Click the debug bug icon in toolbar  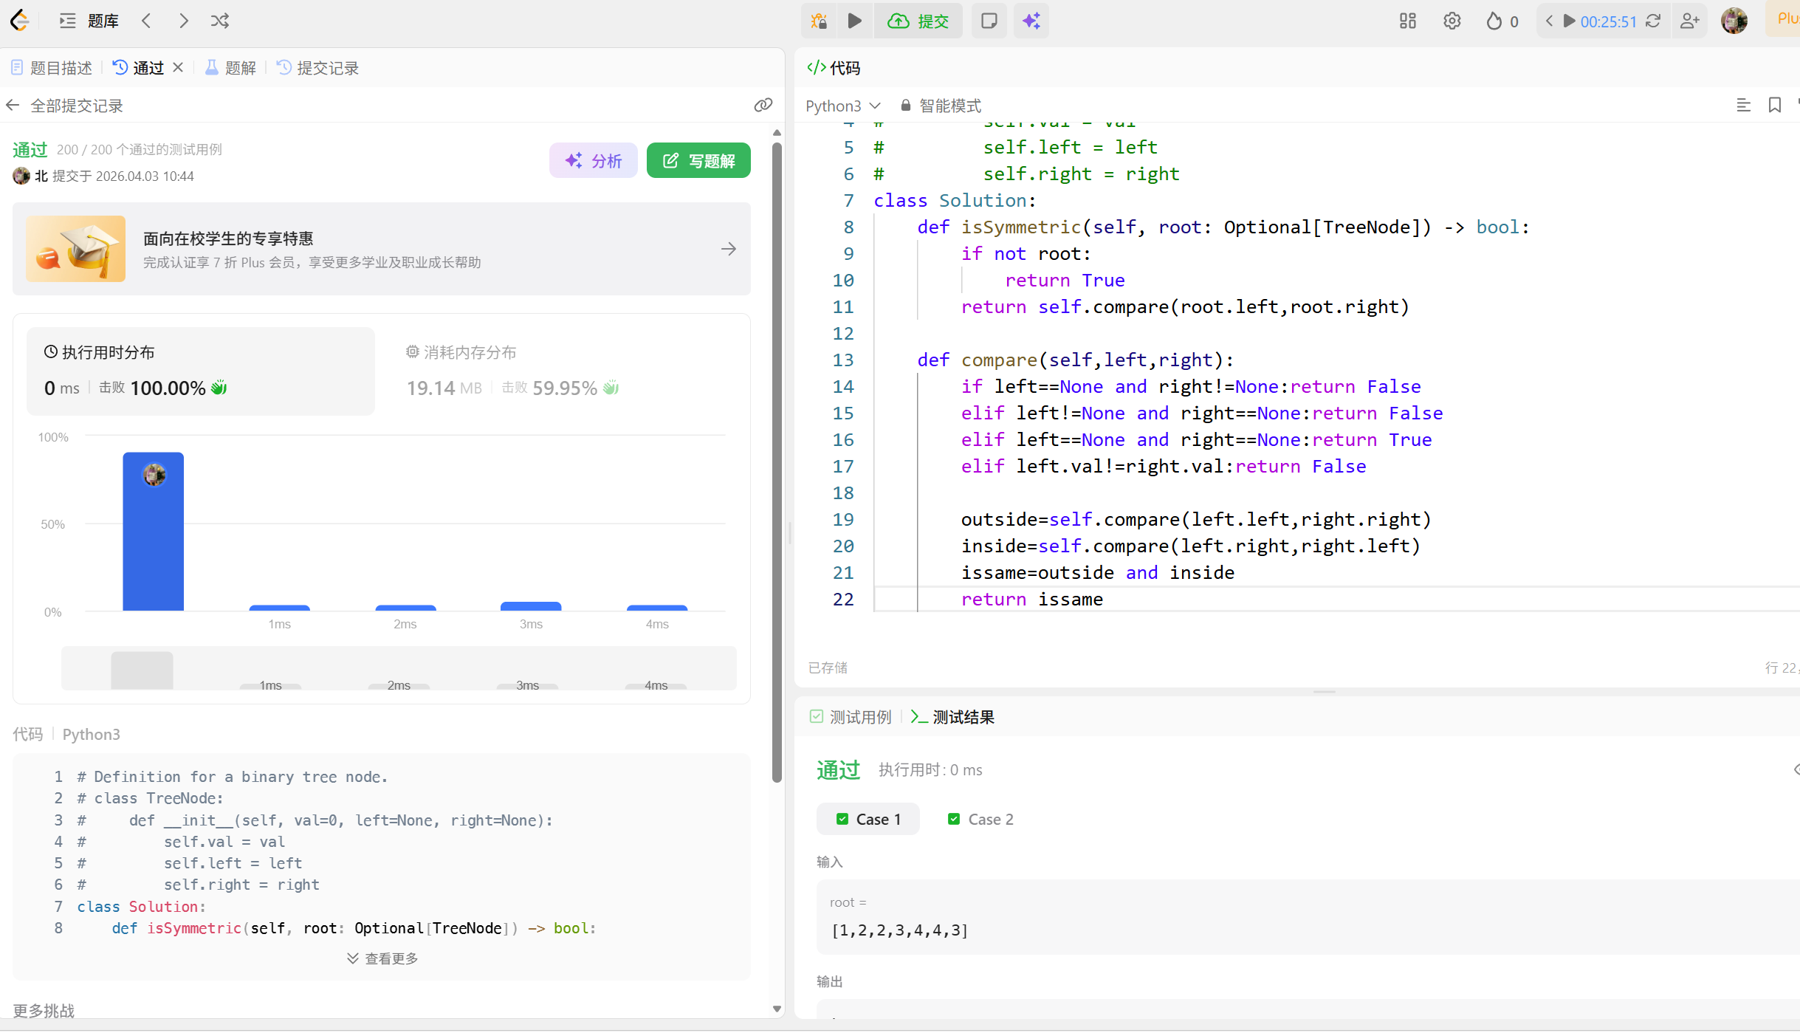[818, 21]
